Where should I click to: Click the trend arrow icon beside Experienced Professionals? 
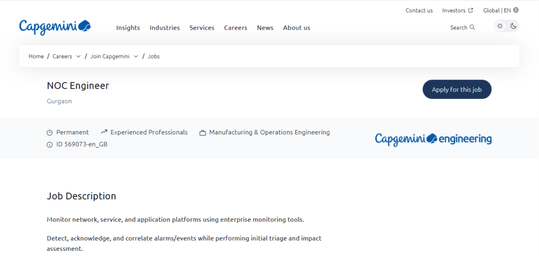[104, 132]
